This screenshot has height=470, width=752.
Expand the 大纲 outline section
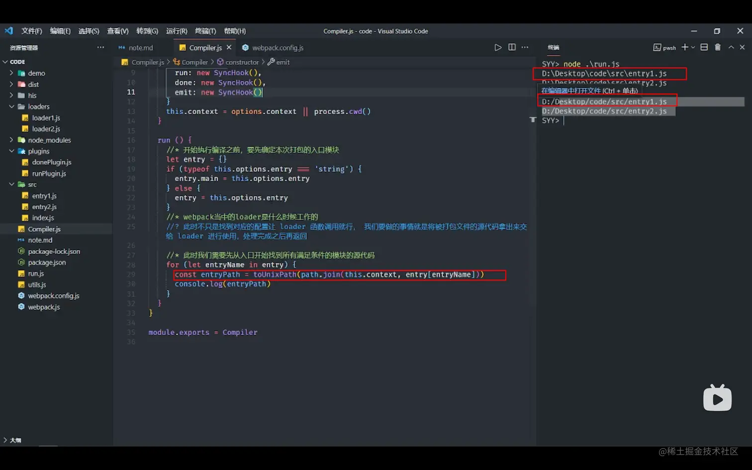[x=15, y=440]
